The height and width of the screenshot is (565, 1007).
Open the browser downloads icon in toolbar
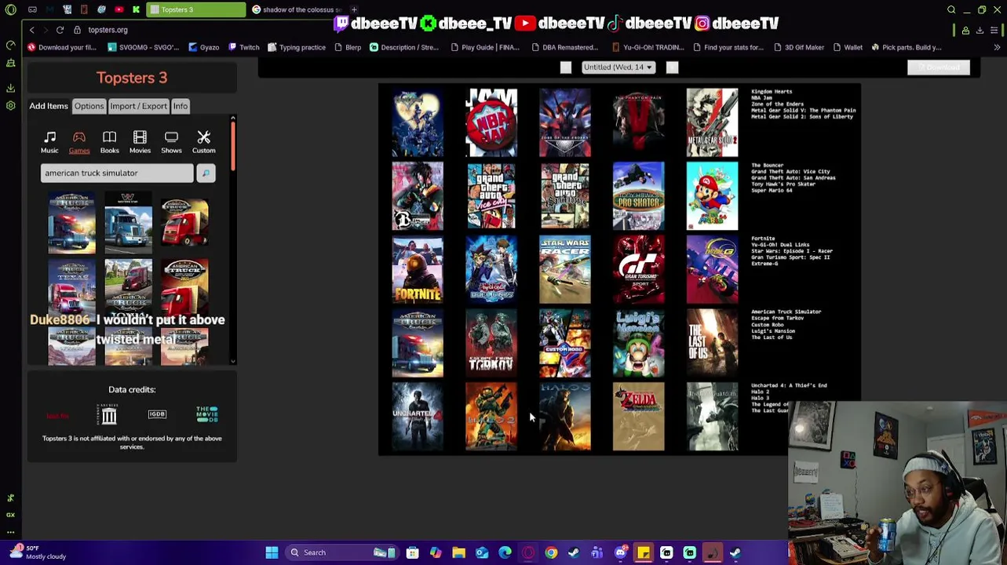pos(980,30)
